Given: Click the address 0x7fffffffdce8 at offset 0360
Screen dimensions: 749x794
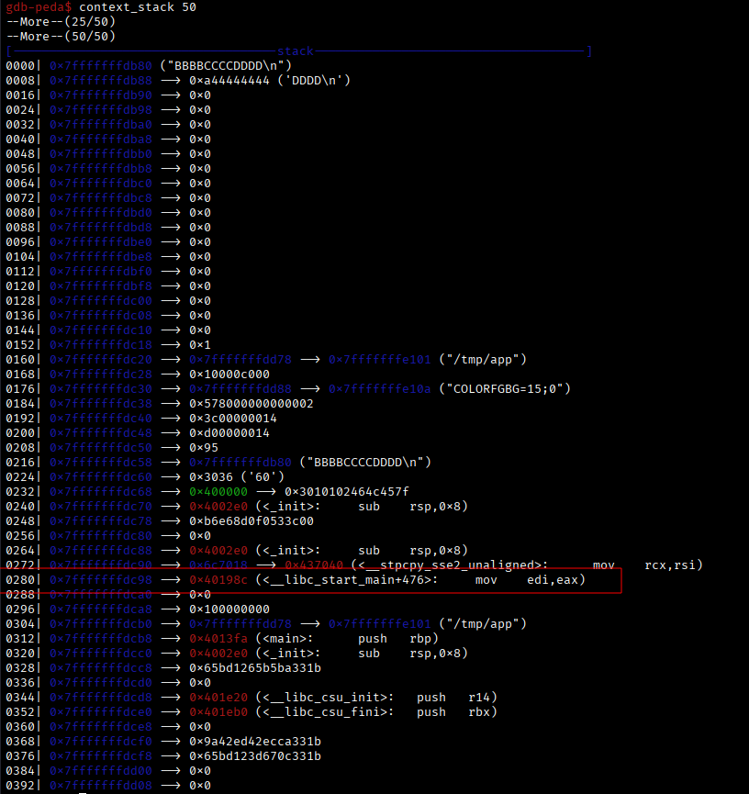Looking at the screenshot, I should click(101, 727).
